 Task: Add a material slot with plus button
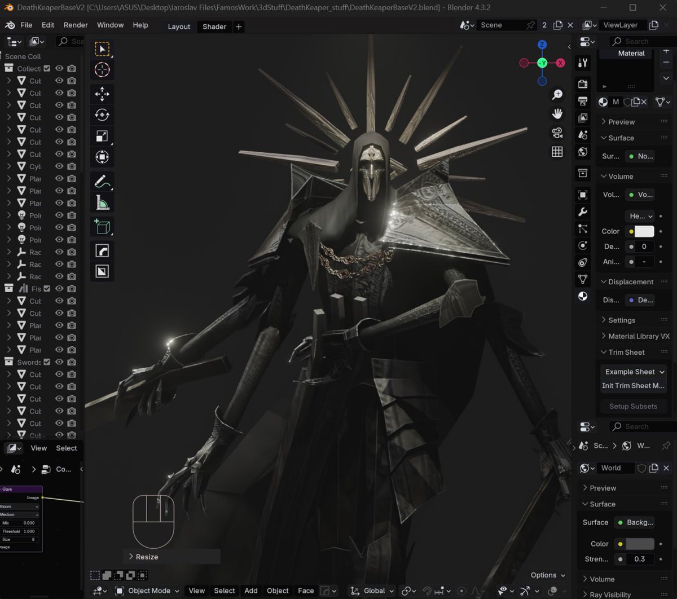coord(666,51)
